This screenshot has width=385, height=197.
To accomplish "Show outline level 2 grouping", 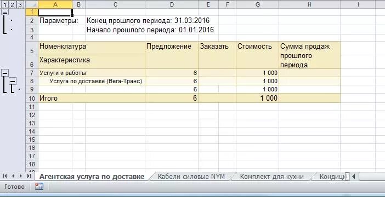I will tap(12, 5).
